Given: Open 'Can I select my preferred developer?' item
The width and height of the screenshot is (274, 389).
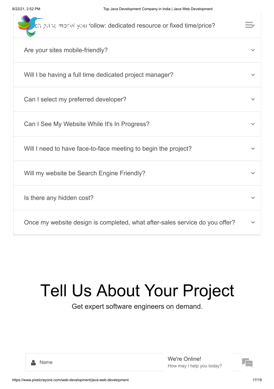Looking at the screenshot, I should pyautogui.click(x=137, y=99).
